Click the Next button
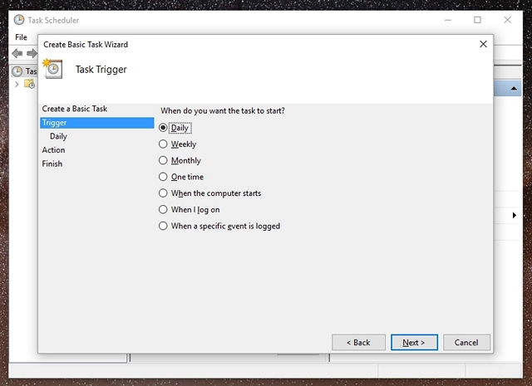532x386 pixels. pos(413,342)
